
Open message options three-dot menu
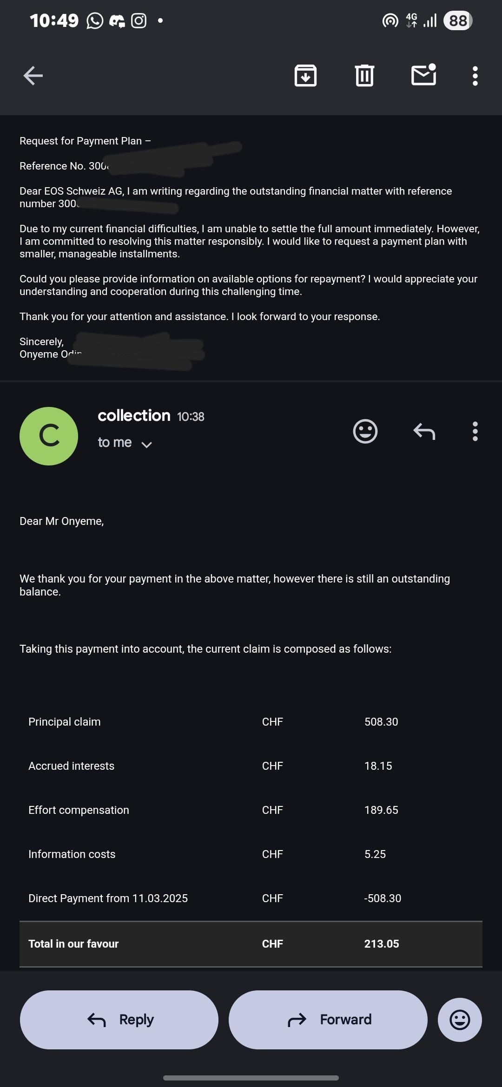(475, 432)
